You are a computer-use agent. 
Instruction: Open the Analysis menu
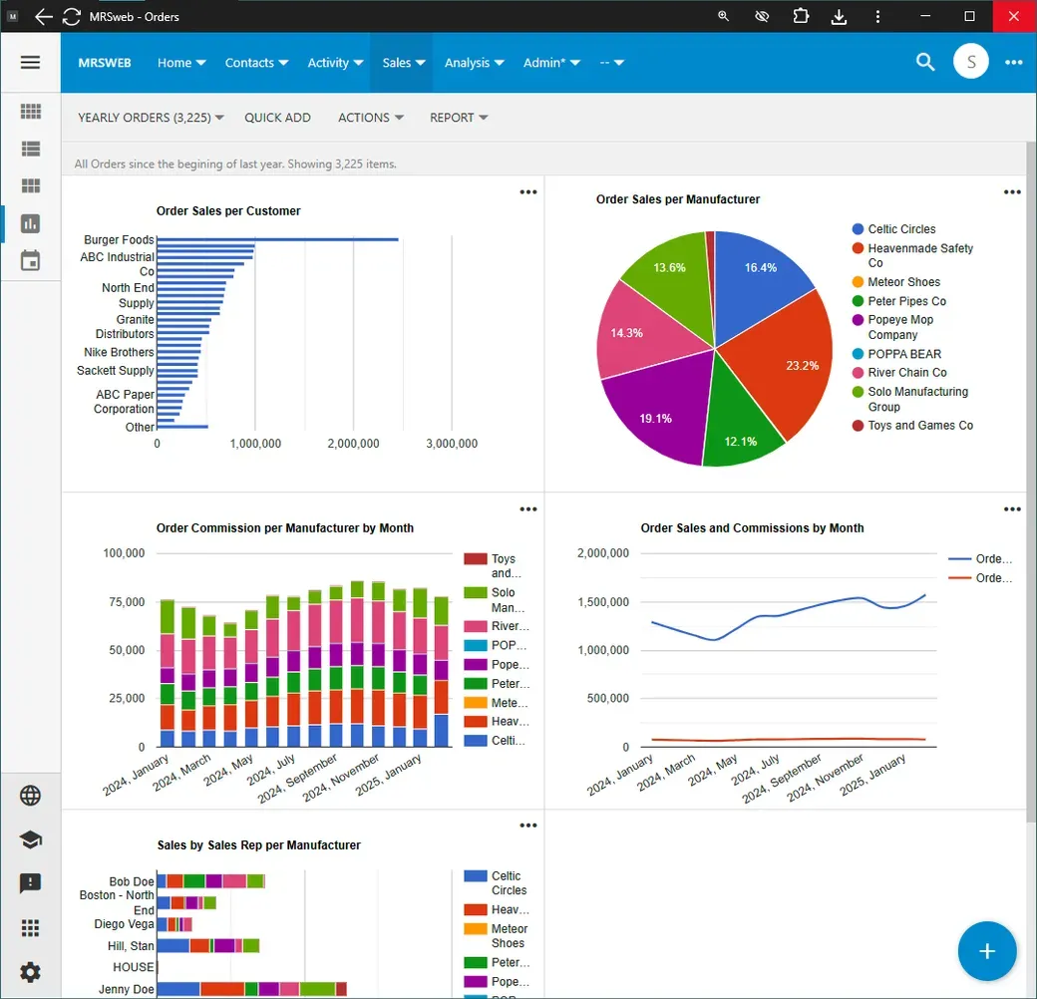(x=474, y=63)
